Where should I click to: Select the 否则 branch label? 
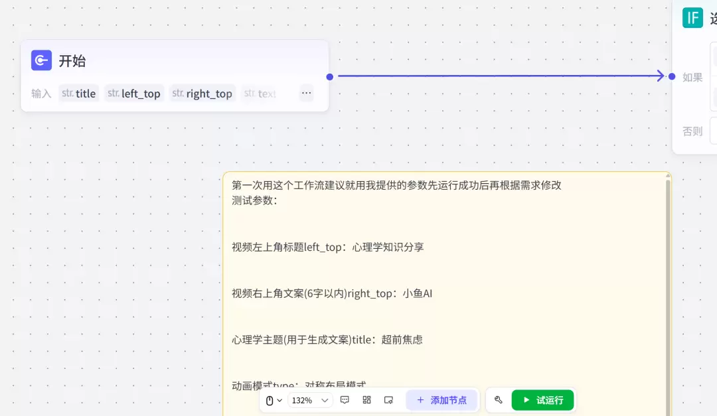[692, 131]
